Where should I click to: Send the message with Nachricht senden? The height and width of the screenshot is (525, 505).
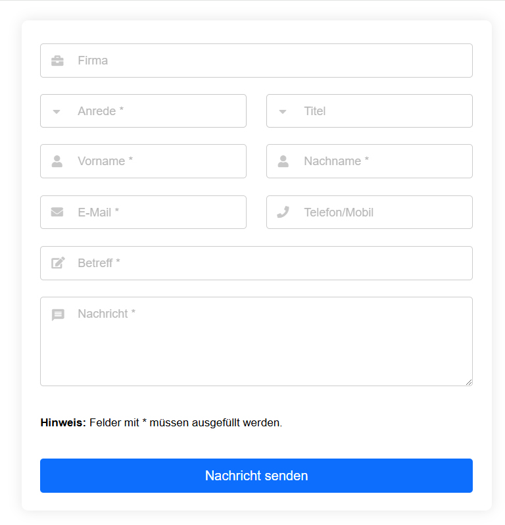tap(256, 476)
